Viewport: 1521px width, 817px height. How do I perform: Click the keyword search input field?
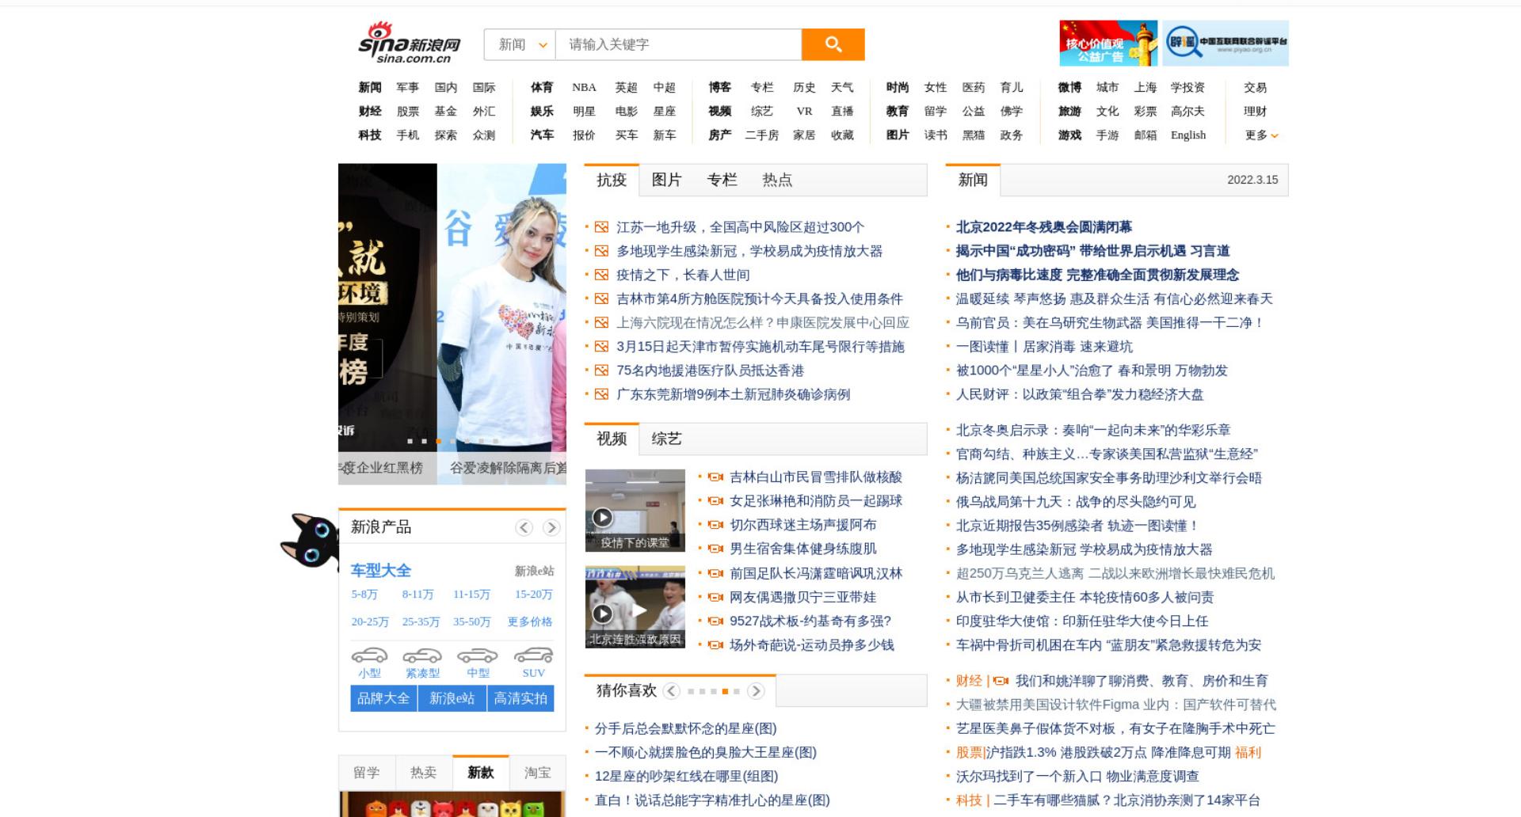(679, 44)
